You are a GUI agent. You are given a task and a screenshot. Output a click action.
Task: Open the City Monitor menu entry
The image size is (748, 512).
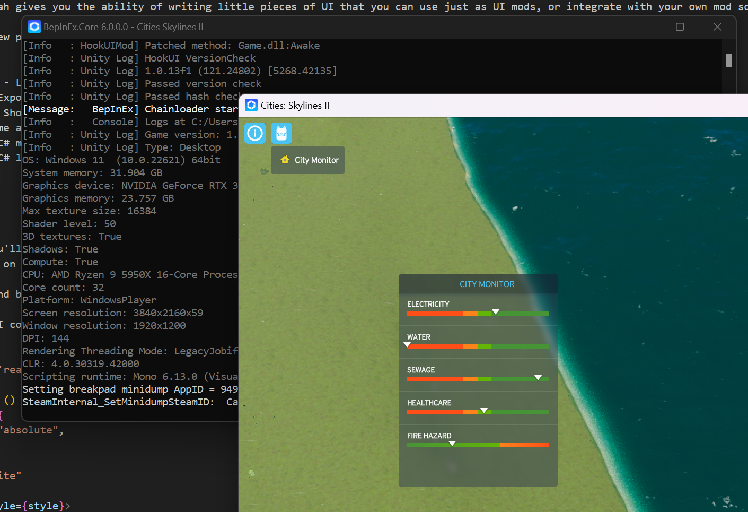click(x=308, y=160)
